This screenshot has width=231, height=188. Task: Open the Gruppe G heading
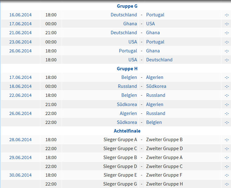127,6
